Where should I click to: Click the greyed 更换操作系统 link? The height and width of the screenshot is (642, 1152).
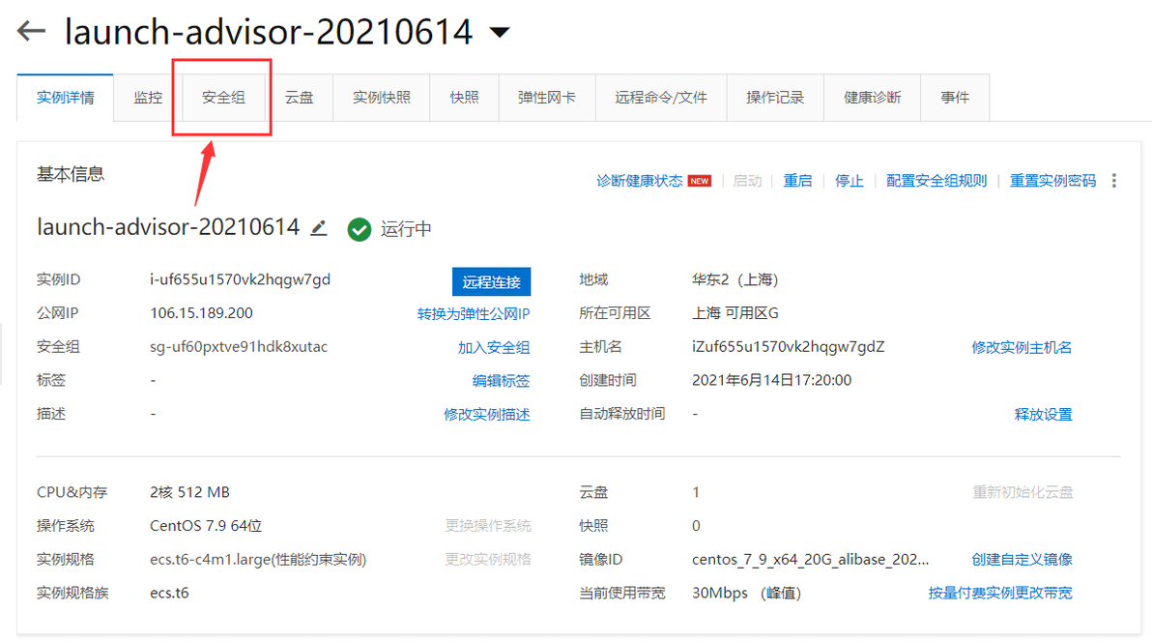point(488,526)
